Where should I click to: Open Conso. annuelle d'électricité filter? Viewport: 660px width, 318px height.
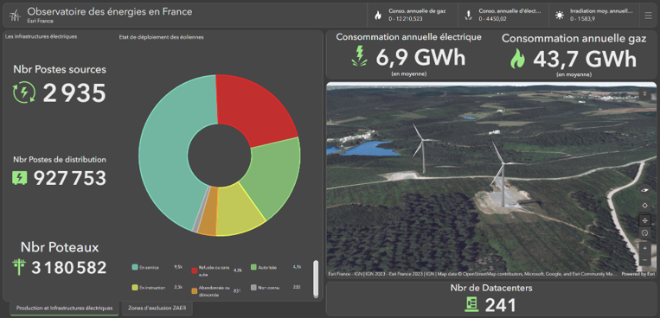click(503, 16)
